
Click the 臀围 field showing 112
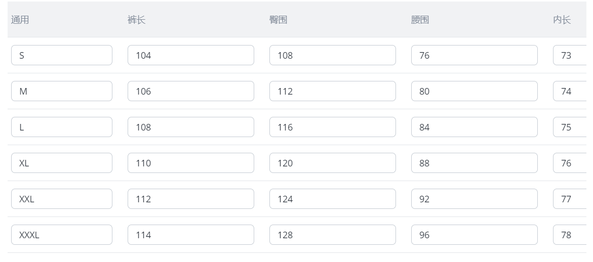point(332,91)
